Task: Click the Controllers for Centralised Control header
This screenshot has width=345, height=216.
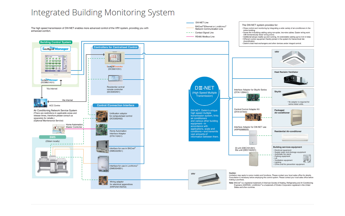Action: [115, 47]
